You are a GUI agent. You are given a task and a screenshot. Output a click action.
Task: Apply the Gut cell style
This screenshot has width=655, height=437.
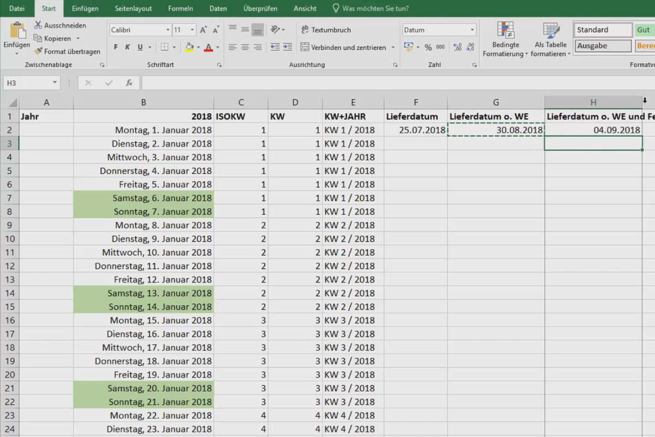[x=643, y=29]
